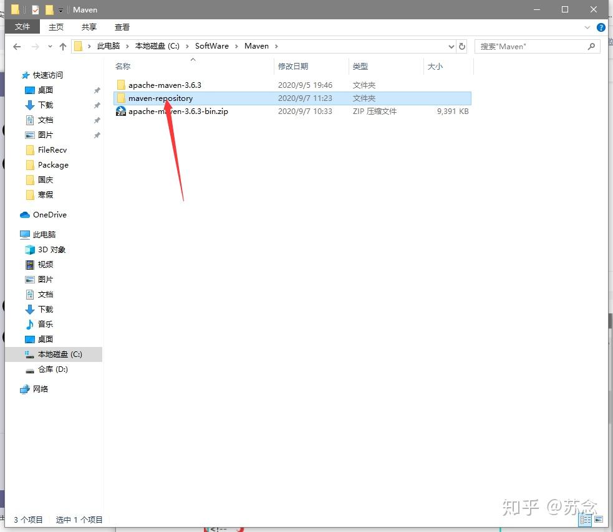Open Customize Quick Access Toolbar dropdown

click(61, 10)
